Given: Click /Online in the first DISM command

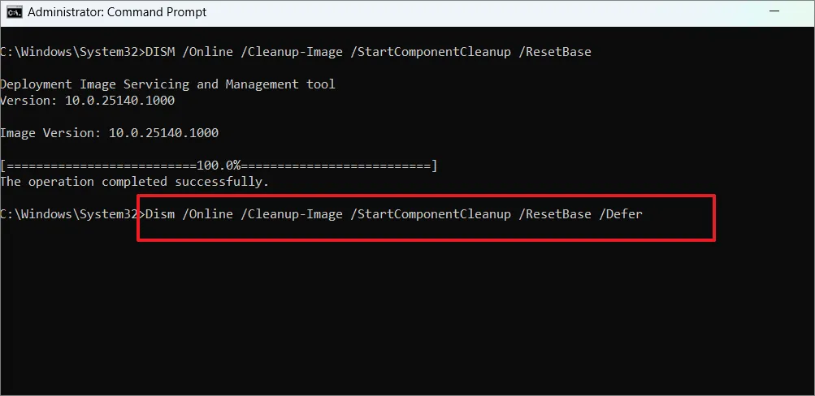Looking at the screenshot, I should [208, 52].
